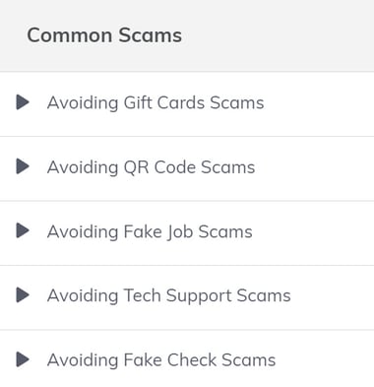374x387 pixels.
Task: Expand the Gift Cards Scams triangle arrow
Action: [23, 102]
